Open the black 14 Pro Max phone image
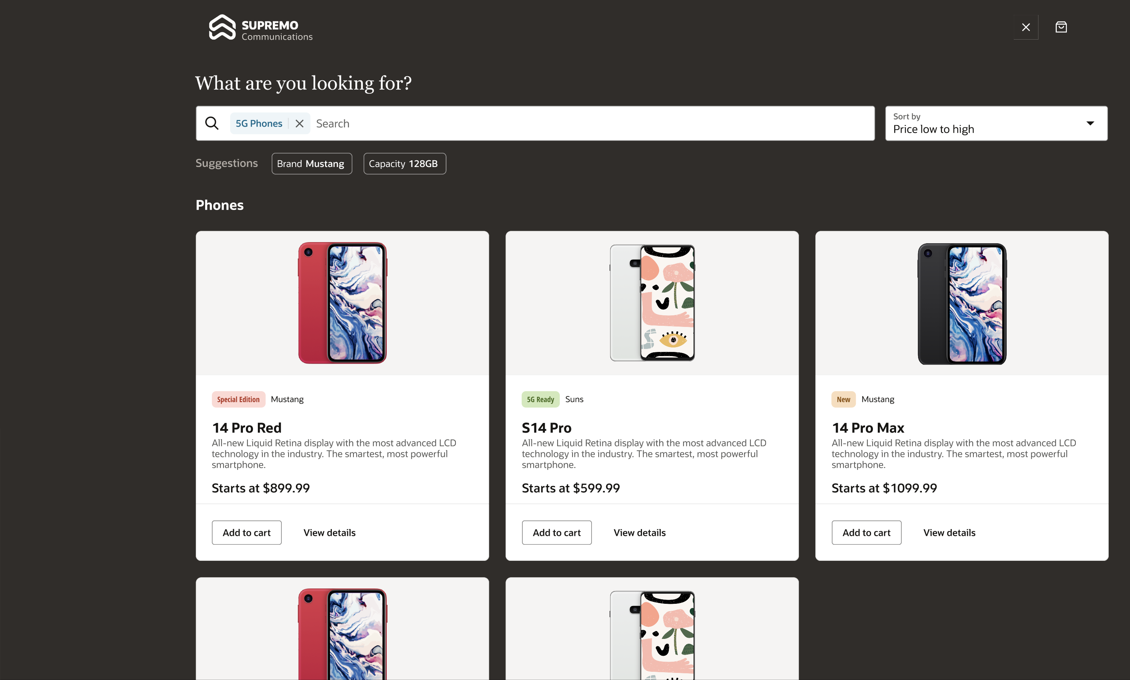1130x680 pixels. tap(961, 303)
